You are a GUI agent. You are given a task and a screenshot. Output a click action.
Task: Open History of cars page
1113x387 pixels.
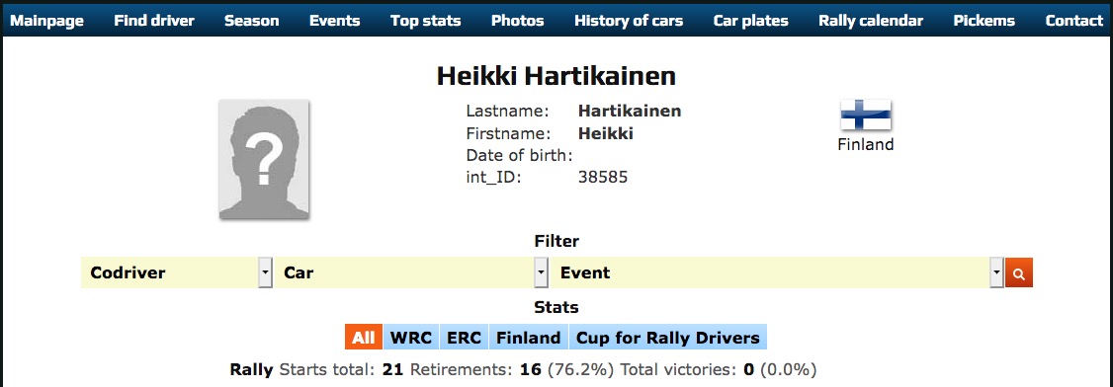click(x=629, y=21)
